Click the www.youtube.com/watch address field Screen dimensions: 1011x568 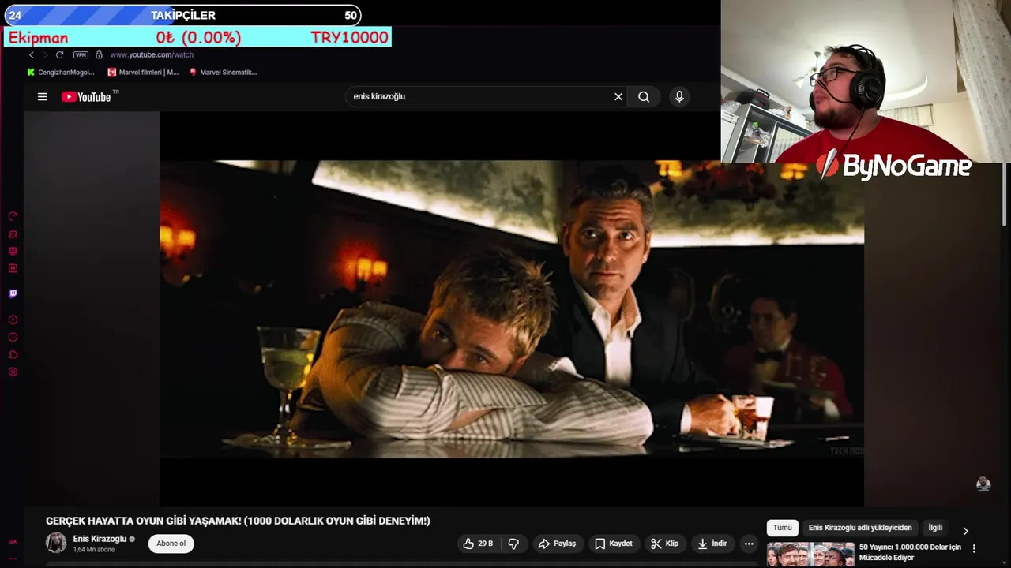(152, 55)
